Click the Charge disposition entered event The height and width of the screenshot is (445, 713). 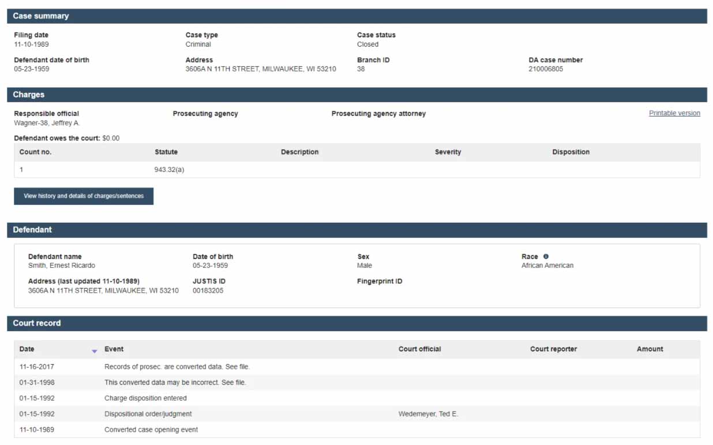tap(145, 398)
